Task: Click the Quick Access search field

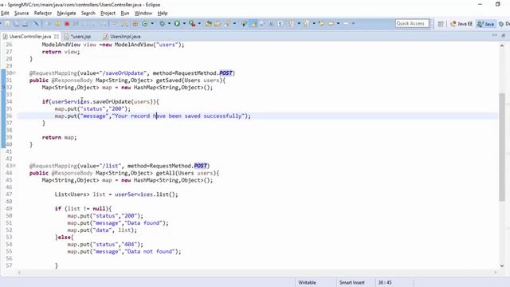Action: (412, 23)
